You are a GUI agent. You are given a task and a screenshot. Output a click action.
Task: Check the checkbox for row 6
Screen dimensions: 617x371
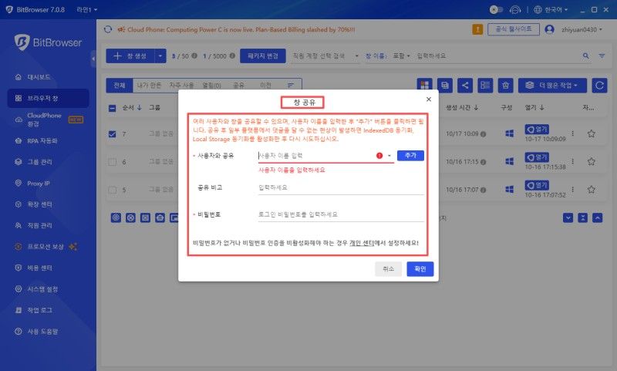112,162
